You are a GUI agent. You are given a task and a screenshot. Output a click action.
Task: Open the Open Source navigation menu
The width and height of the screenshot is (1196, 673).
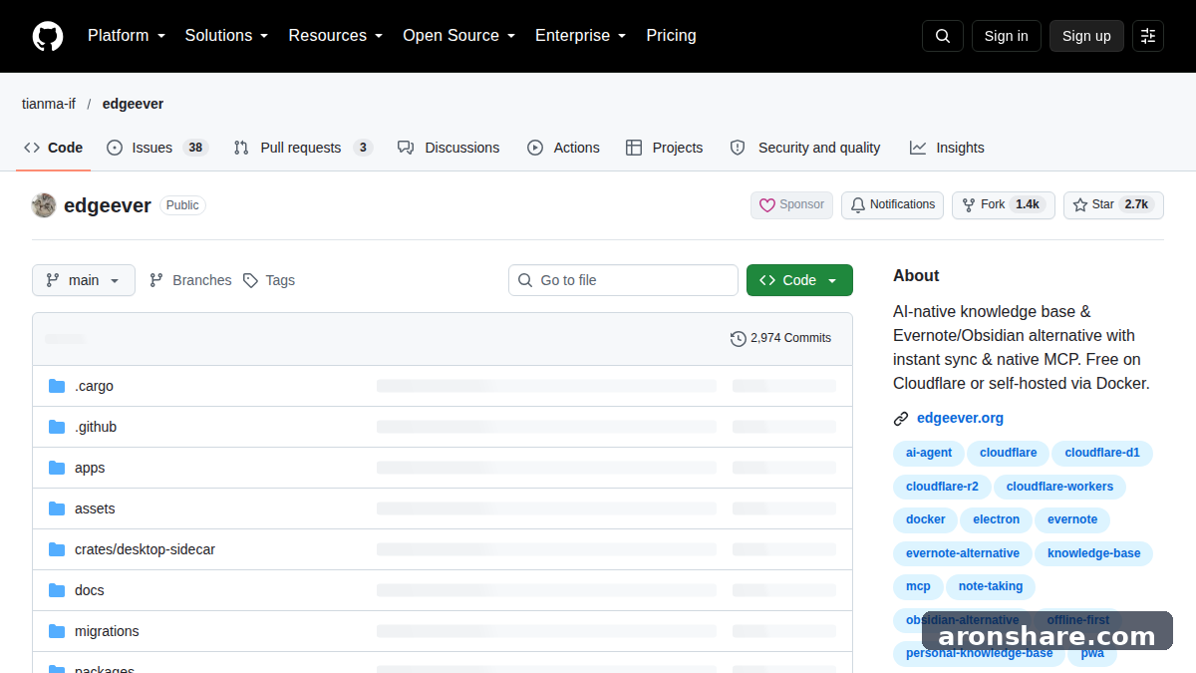[458, 36]
